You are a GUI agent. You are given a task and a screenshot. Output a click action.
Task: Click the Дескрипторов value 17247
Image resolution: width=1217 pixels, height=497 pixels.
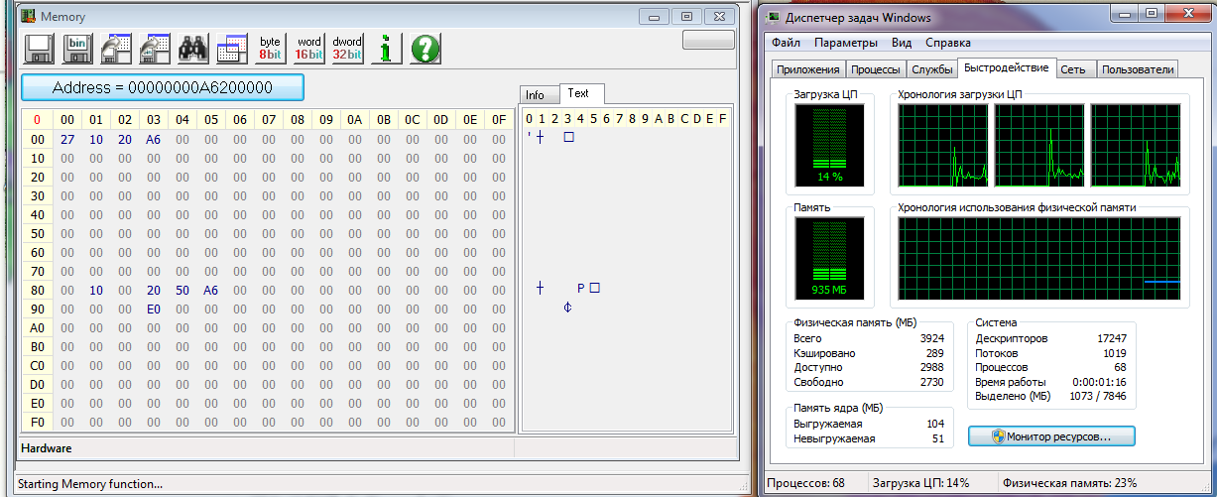(x=1112, y=338)
